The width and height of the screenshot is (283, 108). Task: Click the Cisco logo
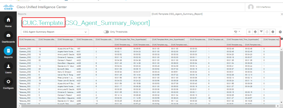[8, 7]
